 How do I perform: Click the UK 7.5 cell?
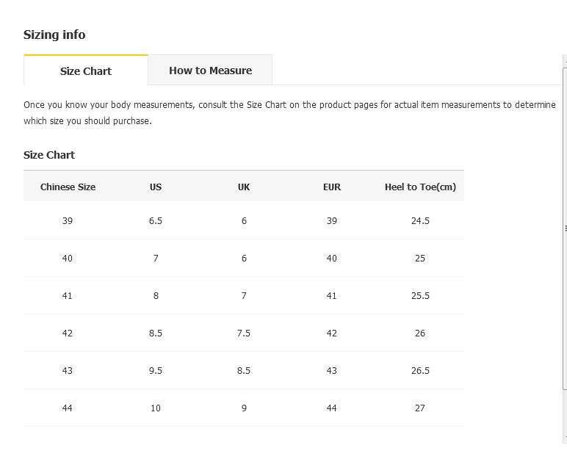(x=244, y=333)
